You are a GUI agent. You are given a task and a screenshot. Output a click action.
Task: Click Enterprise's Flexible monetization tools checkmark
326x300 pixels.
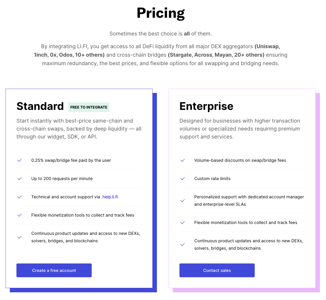tap(183, 223)
